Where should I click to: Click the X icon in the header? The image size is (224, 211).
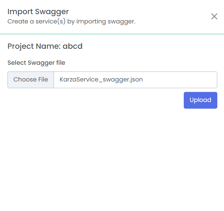pos(214,16)
